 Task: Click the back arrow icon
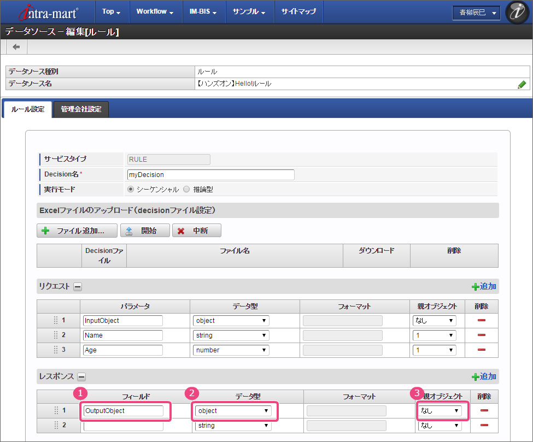pyautogui.click(x=16, y=47)
